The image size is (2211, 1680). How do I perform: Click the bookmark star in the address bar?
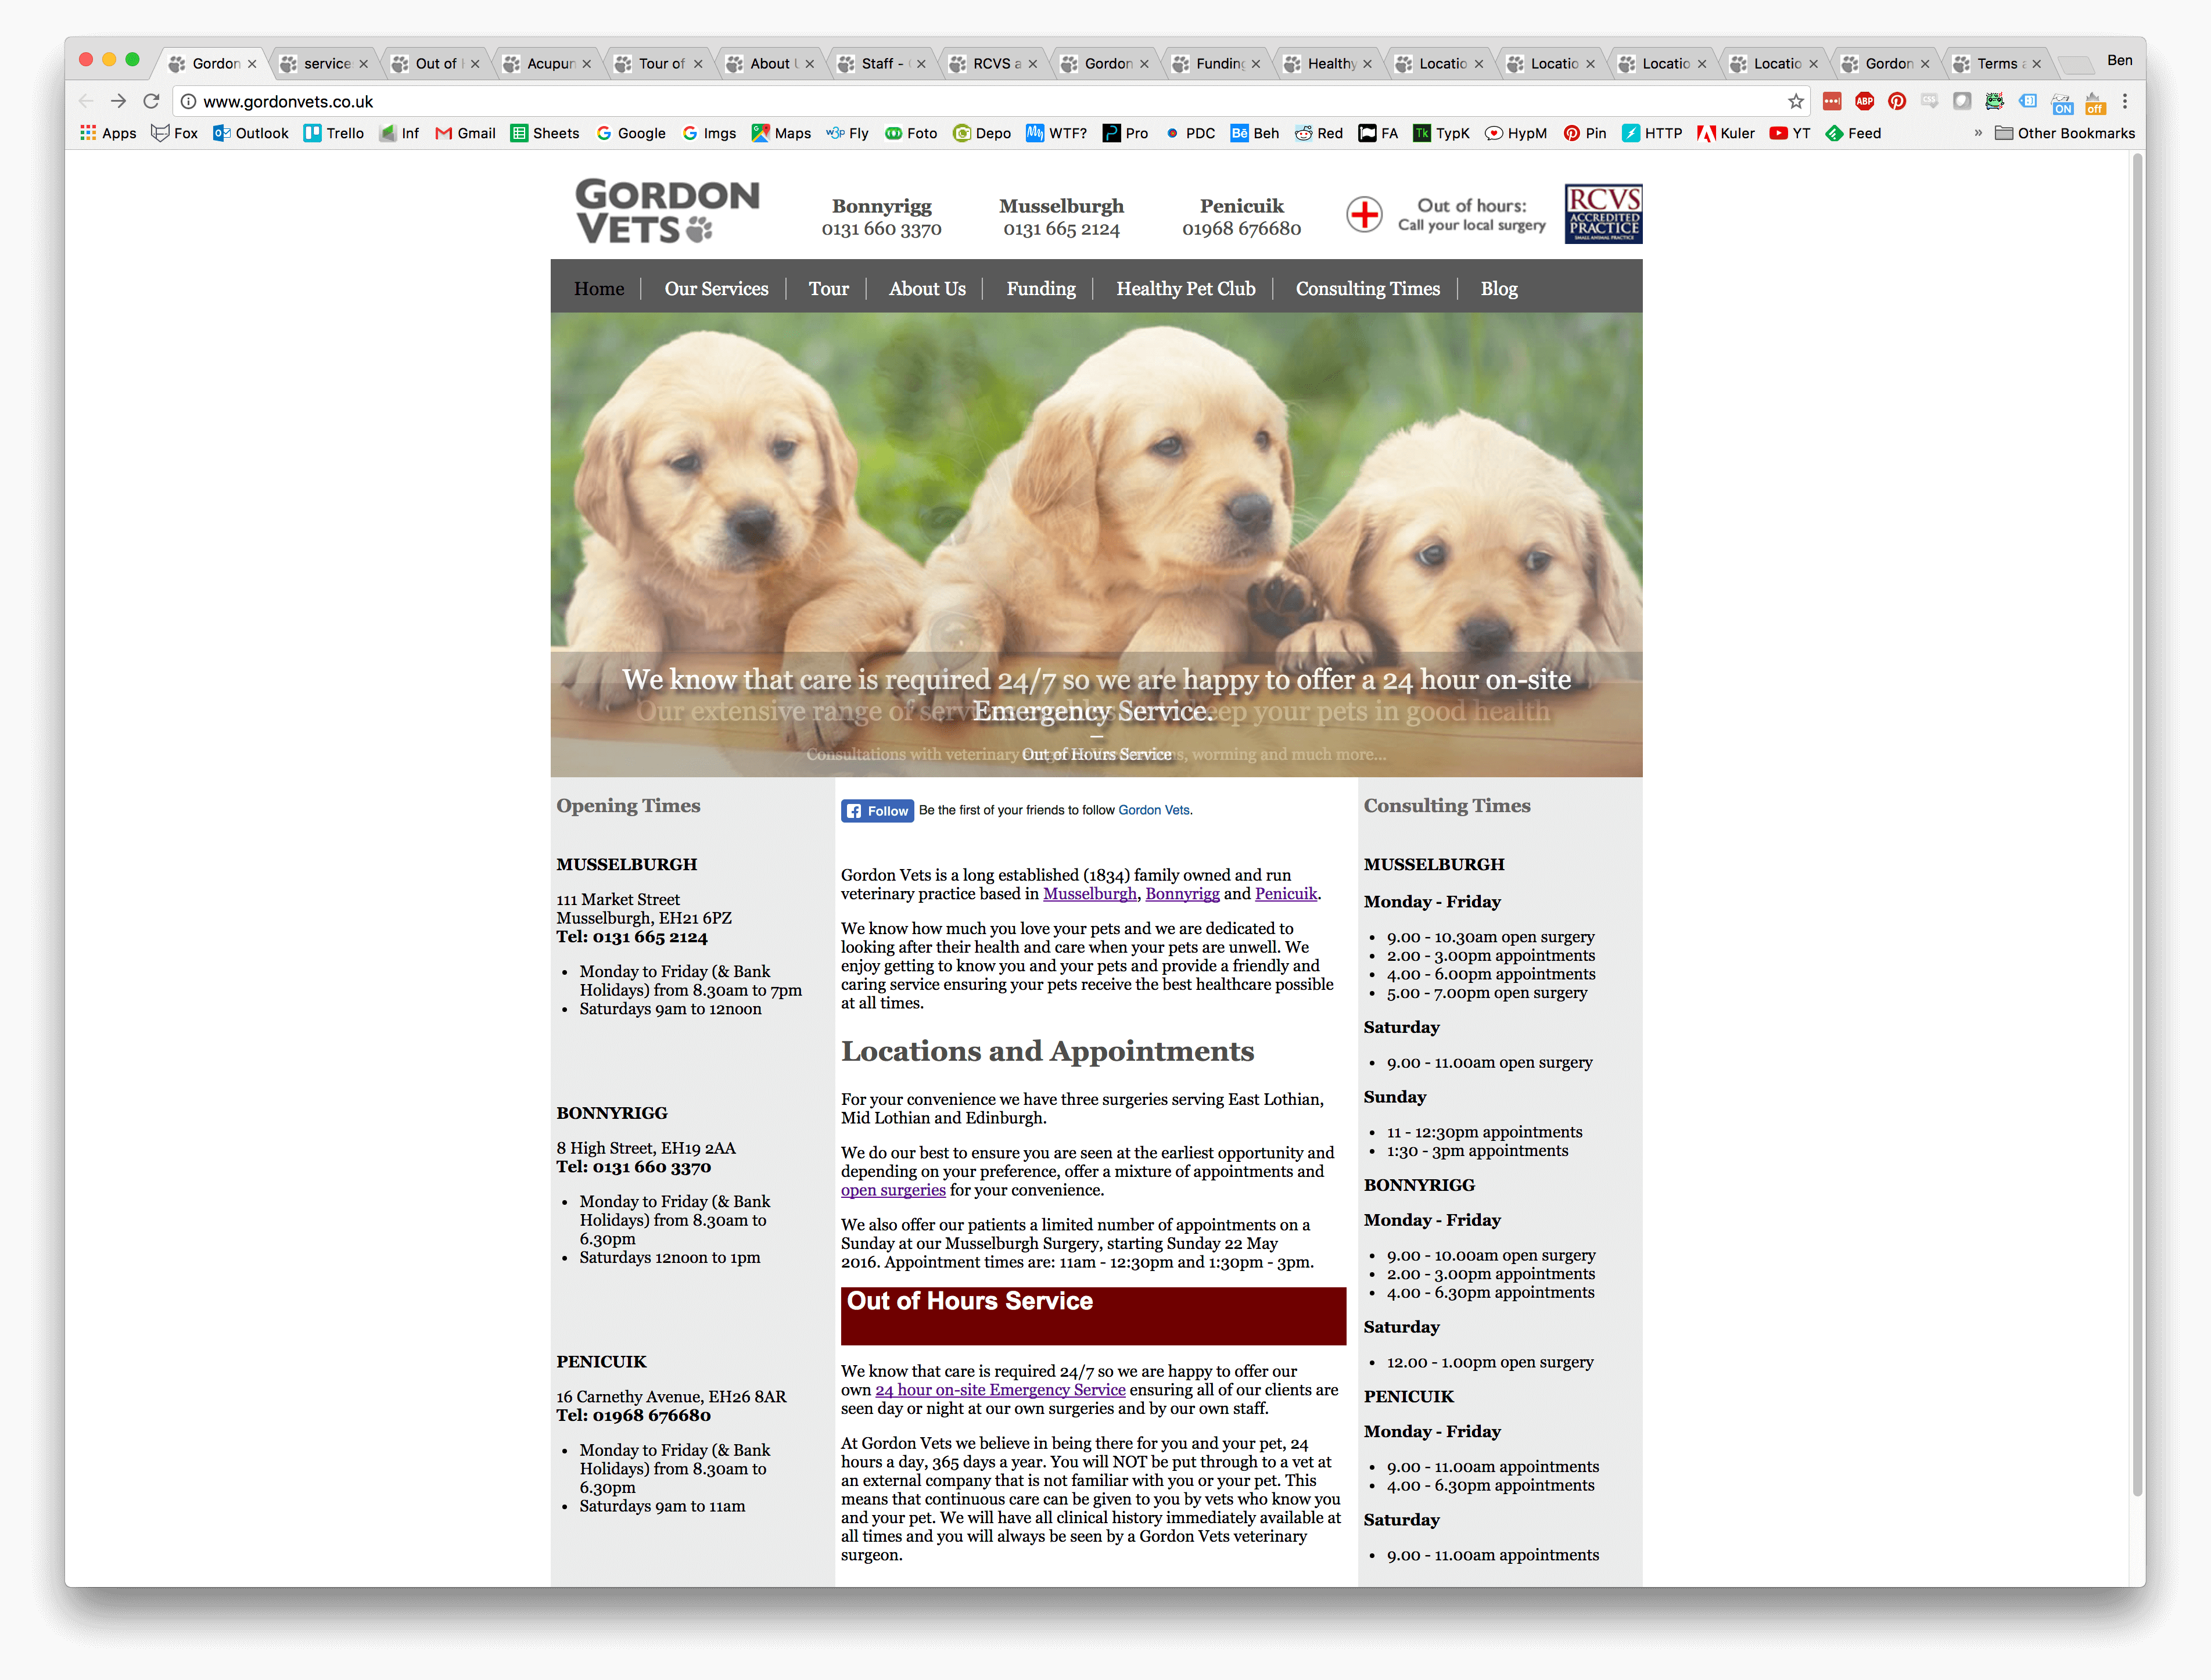pos(1796,101)
